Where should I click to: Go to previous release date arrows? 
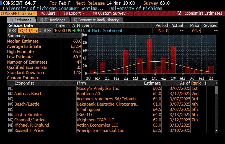point(12,30)
